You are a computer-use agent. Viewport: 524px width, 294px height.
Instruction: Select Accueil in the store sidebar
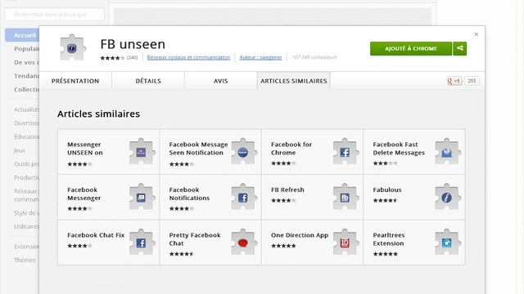(22, 35)
